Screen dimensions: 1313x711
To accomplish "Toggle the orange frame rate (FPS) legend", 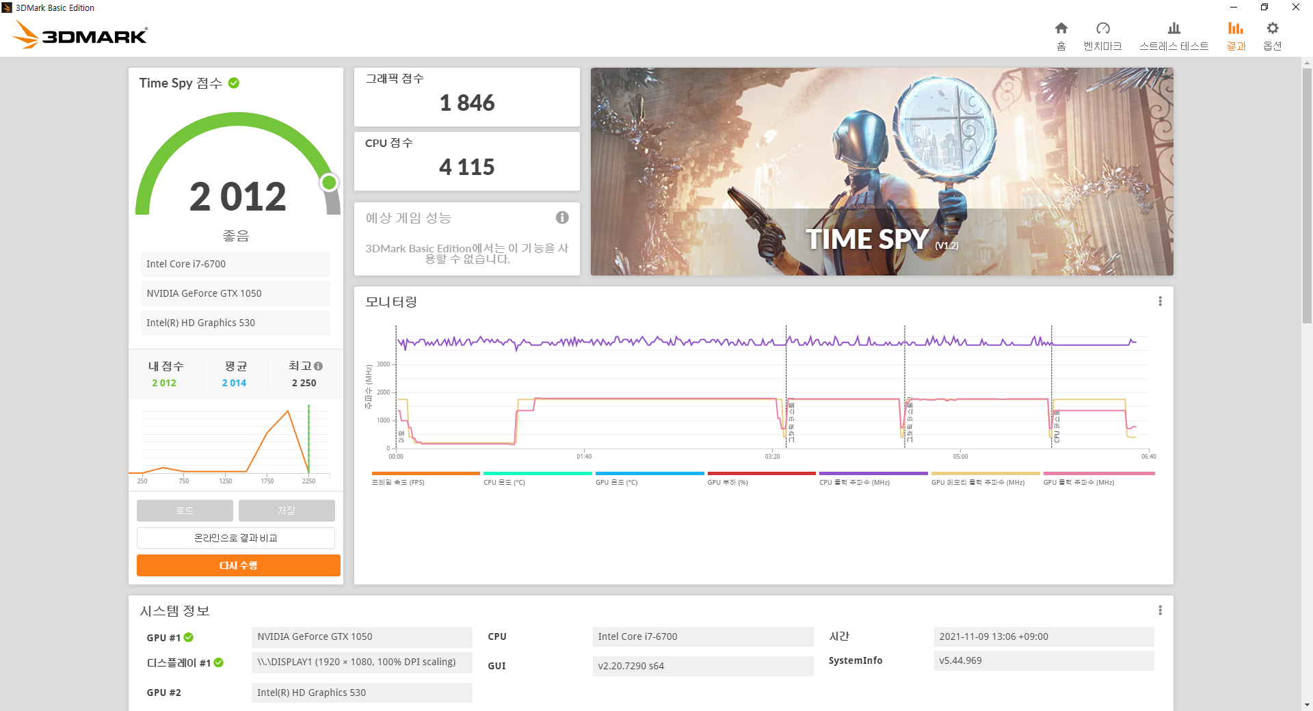I will click(x=425, y=473).
